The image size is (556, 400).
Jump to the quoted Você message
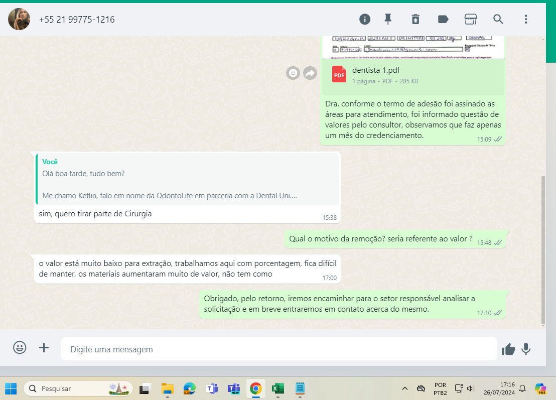(x=187, y=179)
